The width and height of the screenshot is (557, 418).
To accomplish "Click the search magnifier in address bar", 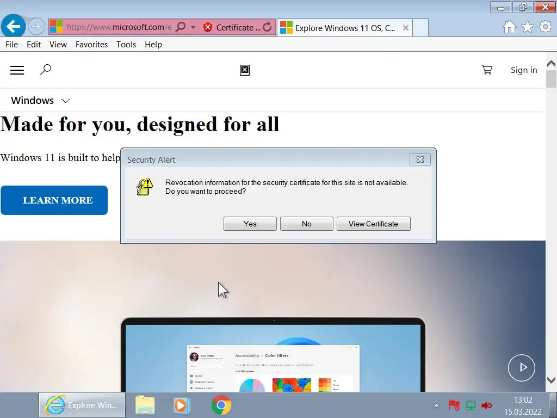I will tap(181, 27).
